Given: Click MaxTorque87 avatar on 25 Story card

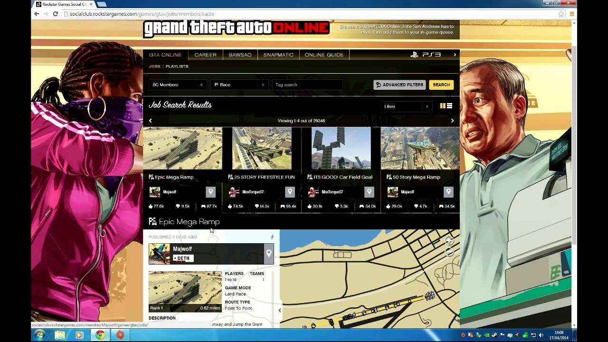Looking at the screenshot, I should [x=234, y=192].
